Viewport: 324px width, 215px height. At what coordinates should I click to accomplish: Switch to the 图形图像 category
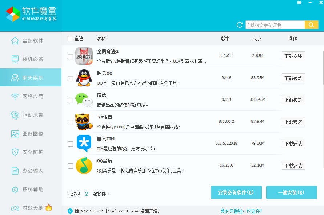coord(31,134)
